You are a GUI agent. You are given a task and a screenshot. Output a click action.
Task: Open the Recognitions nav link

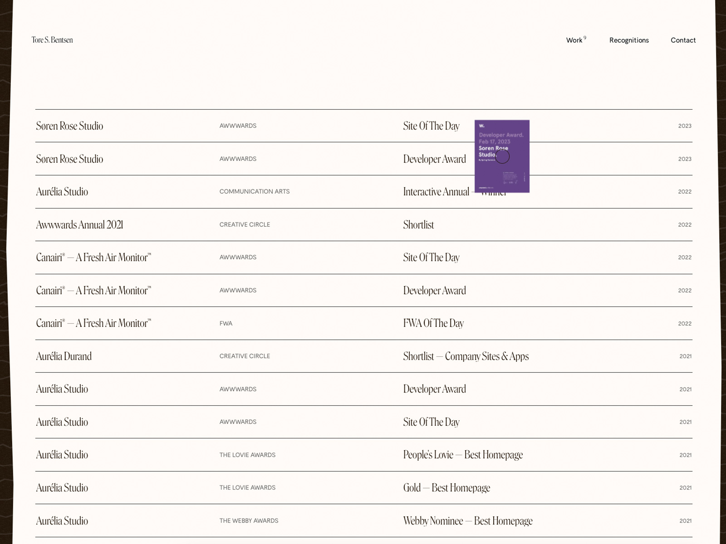[x=629, y=40]
